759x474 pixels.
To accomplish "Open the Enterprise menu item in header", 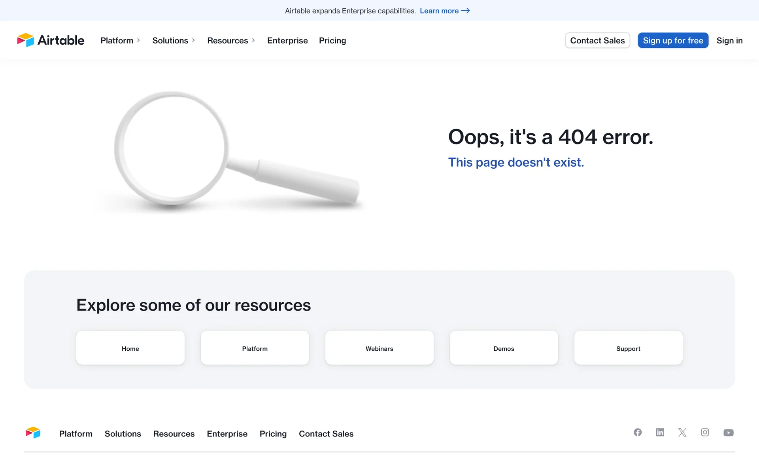I will (x=287, y=41).
